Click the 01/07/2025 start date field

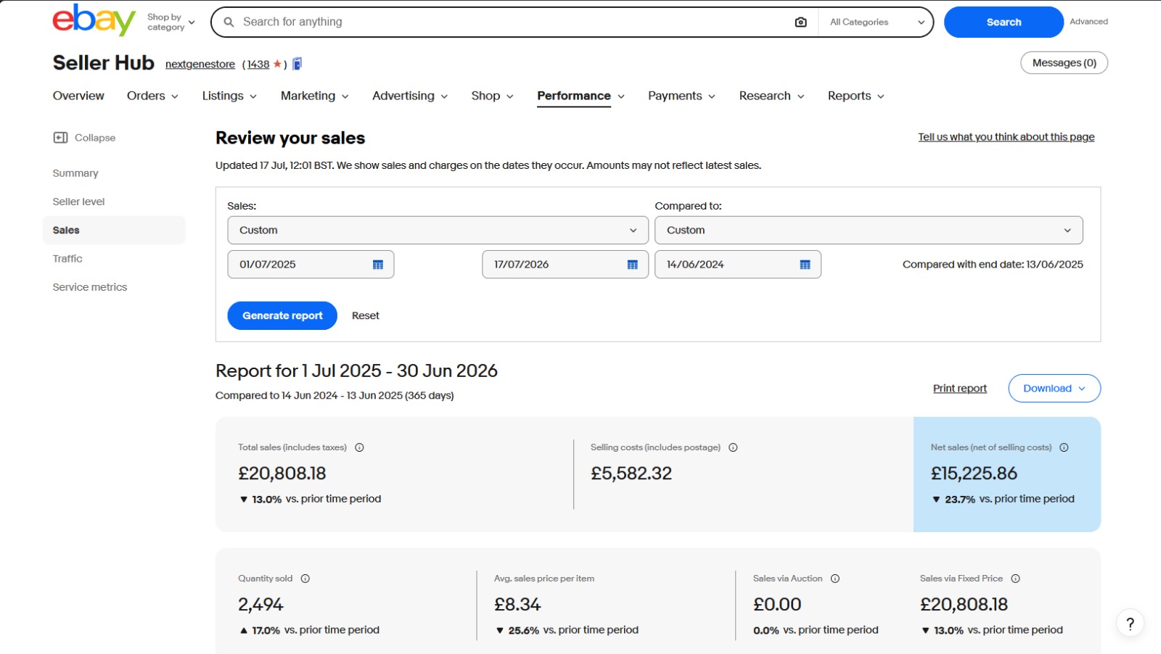311,265
